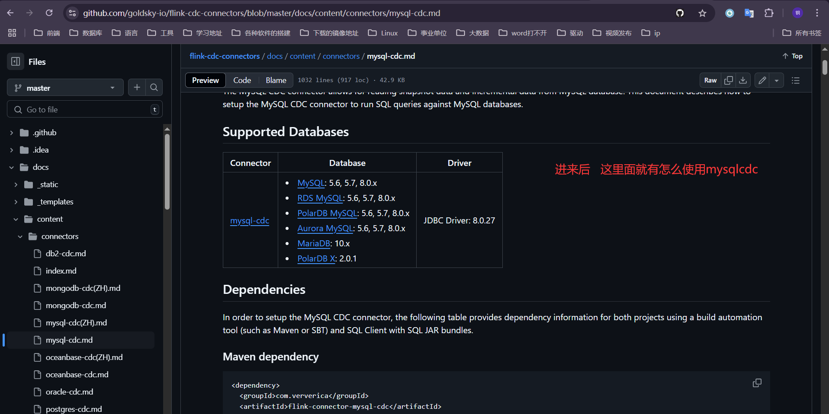Copy the Maven dependency code snippet
Screen dimensions: 829x414
757,383
